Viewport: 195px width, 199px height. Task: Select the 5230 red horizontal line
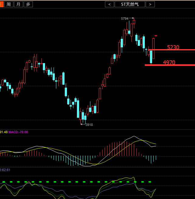172,50
